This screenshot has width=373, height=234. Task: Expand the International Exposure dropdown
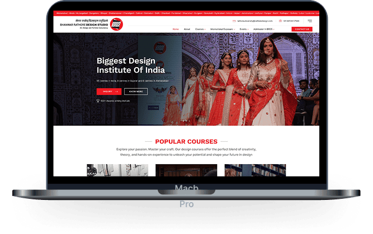tap(223, 29)
